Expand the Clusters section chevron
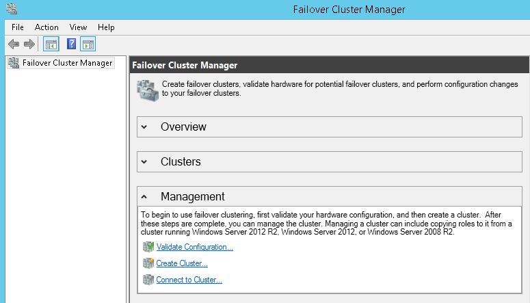 click(x=144, y=162)
